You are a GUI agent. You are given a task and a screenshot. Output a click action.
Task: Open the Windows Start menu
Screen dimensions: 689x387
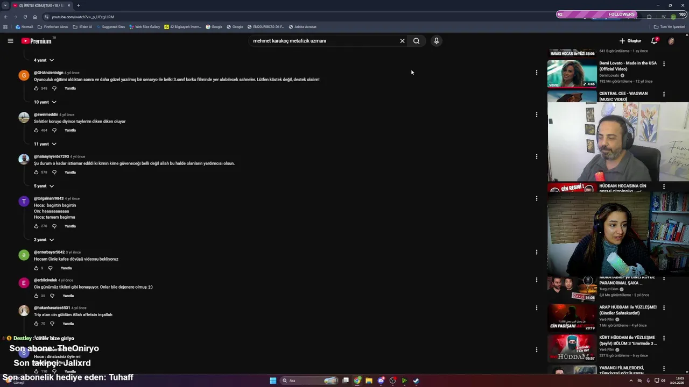(273, 381)
